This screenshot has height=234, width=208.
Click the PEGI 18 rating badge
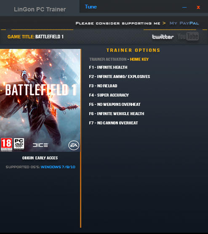[6, 145]
